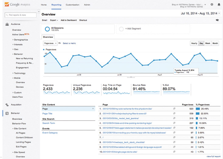Open the Pageviews metric dropdown
223x159 pixels.
click(x=50, y=43)
